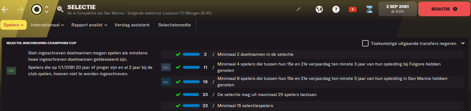The height and width of the screenshot is (111, 471).
Task: Open the Internationaal dropdown menu
Action: tap(47, 25)
